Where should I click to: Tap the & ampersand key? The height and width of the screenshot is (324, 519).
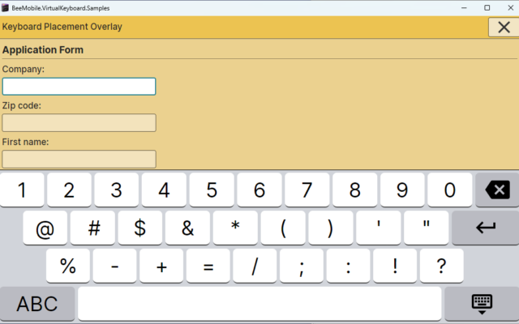[187, 228]
